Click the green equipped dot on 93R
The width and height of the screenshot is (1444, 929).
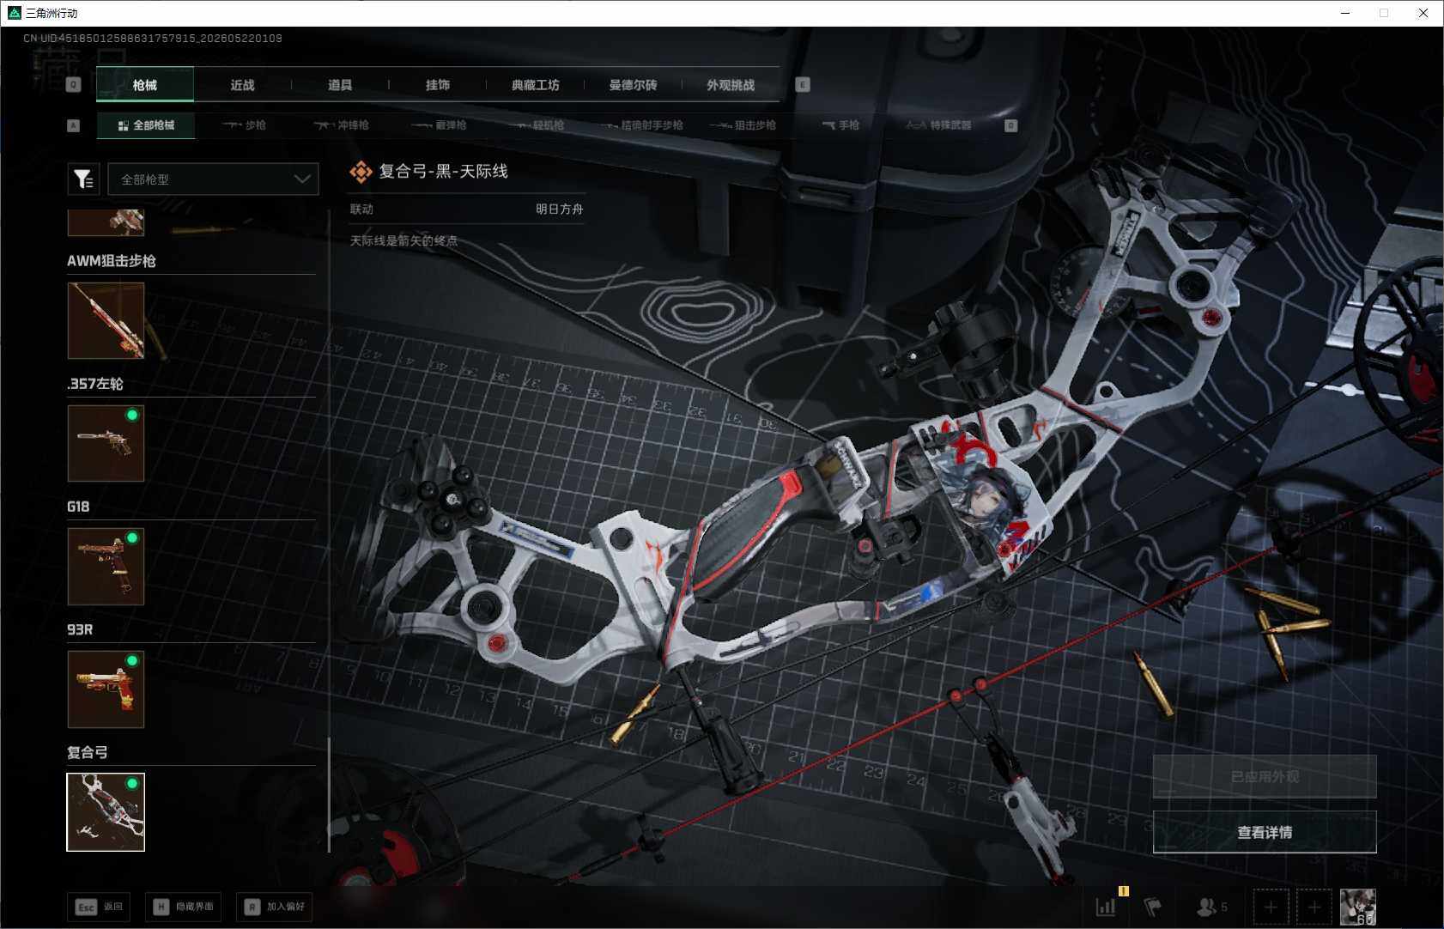(x=132, y=661)
